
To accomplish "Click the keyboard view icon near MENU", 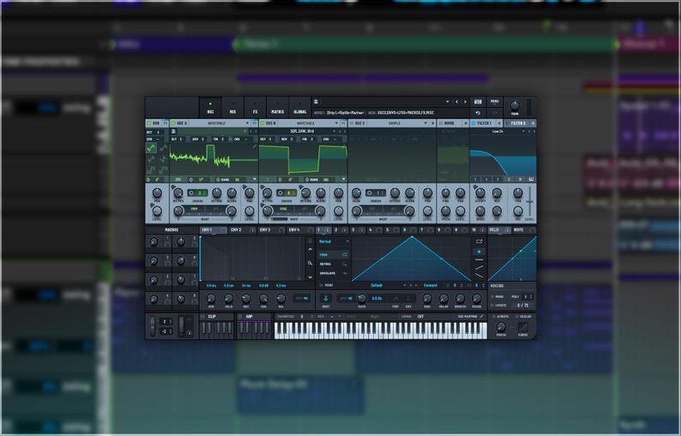I will point(478,102).
